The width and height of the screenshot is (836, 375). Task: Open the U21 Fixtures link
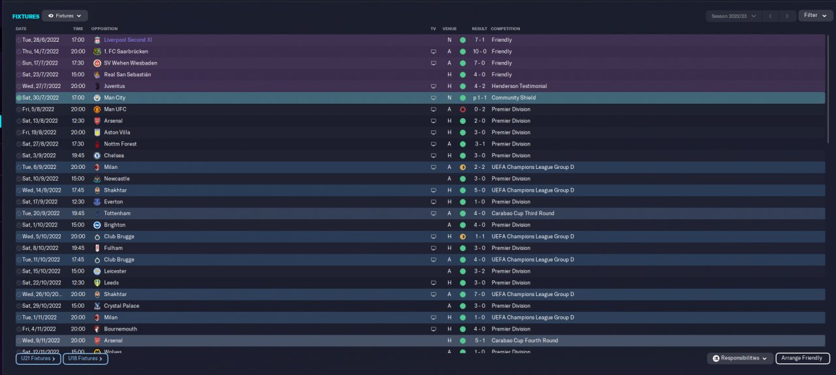pyautogui.click(x=38, y=359)
